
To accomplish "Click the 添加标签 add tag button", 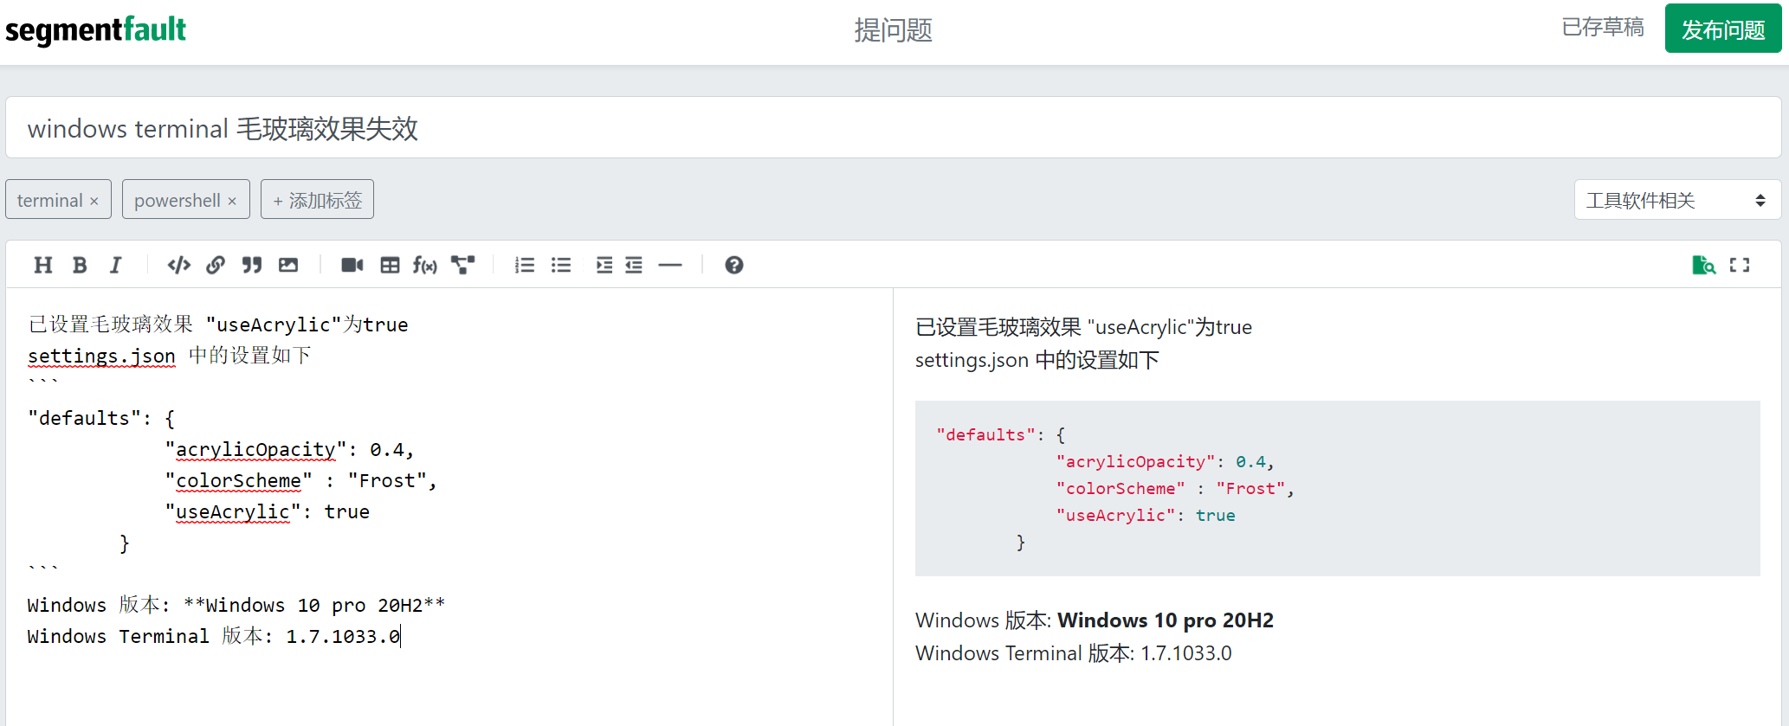I will 317,199.
